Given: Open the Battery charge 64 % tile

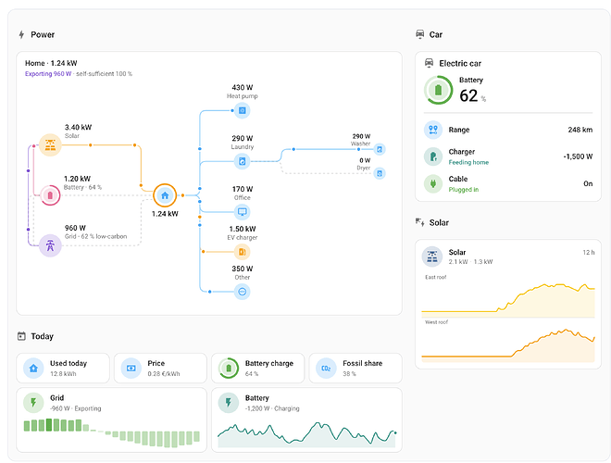Looking at the screenshot, I should (258, 368).
